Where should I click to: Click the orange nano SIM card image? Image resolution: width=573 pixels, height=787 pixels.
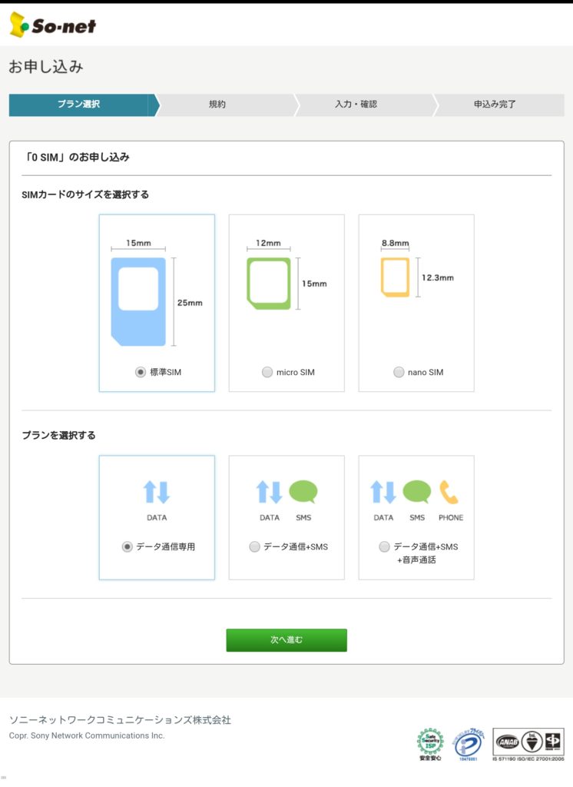[396, 277]
